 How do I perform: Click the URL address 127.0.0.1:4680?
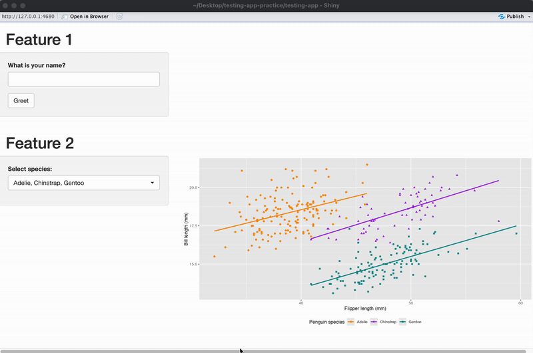(29, 16)
